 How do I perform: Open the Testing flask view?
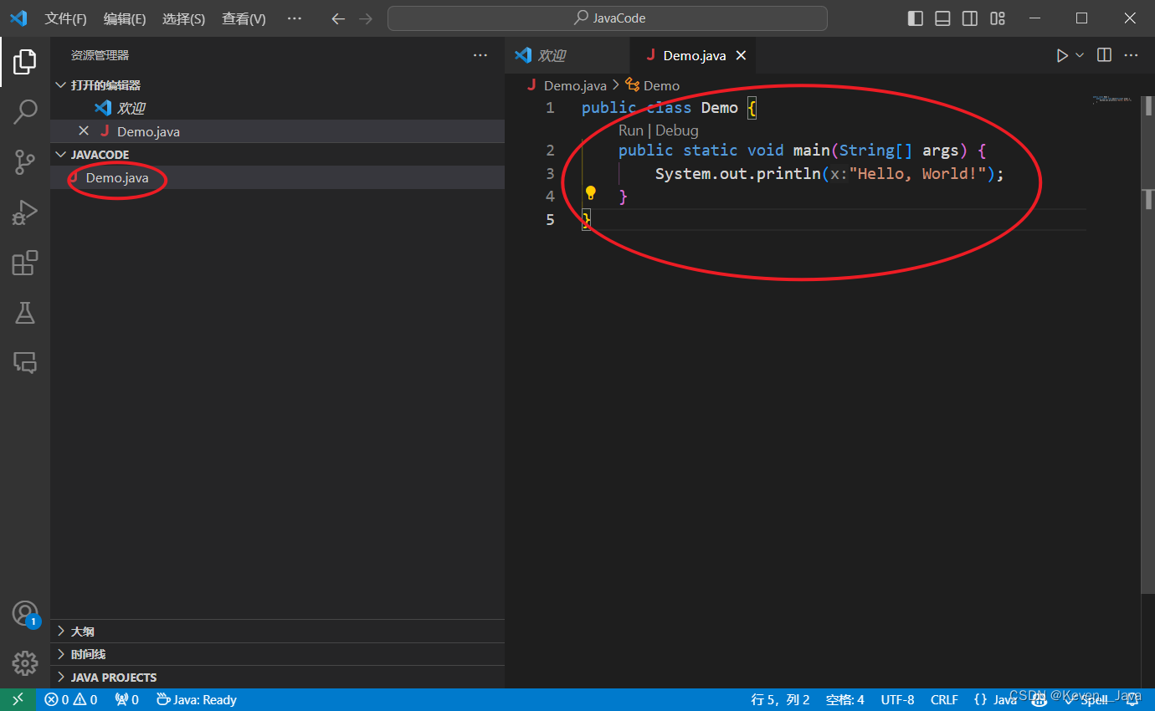25,313
